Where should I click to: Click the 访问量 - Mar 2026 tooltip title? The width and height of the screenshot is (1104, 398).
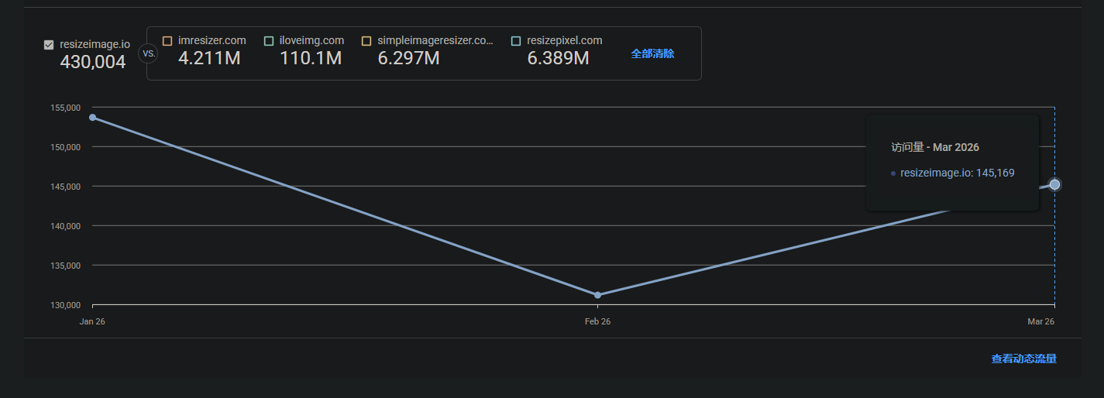pyautogui.click(x=935, y=147)
